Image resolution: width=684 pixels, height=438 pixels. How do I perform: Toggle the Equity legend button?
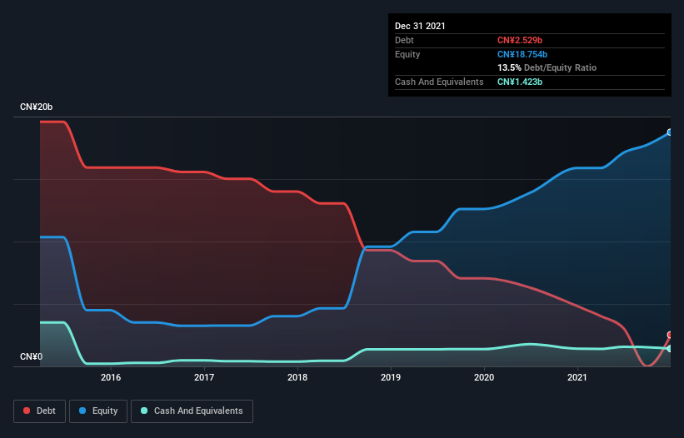(98, 411)
